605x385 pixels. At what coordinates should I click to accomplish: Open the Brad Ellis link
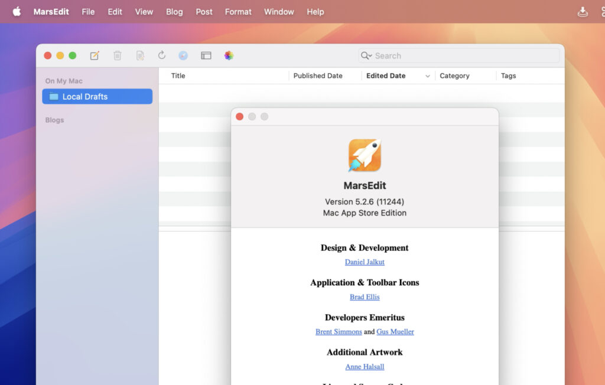tap(365, 297)
